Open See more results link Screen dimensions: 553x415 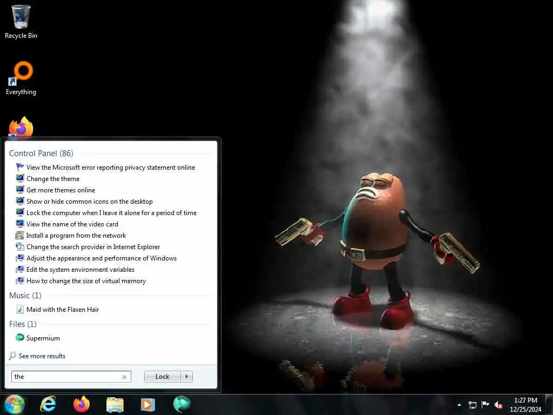[42, 356]
